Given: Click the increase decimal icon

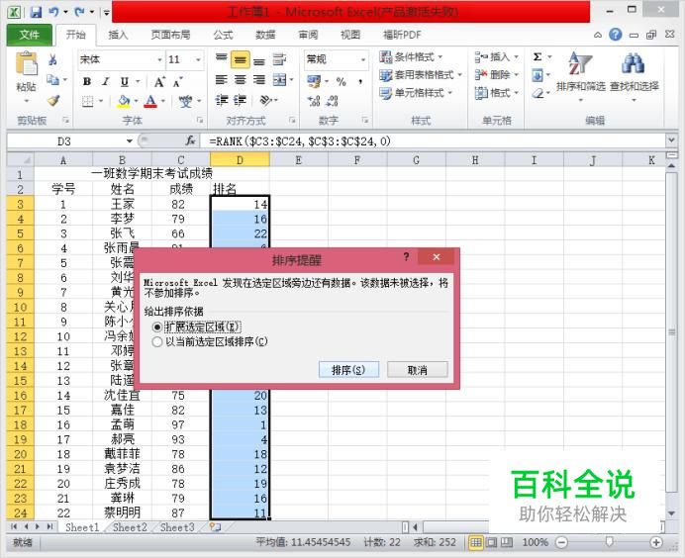Looking at the screenshot, I should (314, 101).
